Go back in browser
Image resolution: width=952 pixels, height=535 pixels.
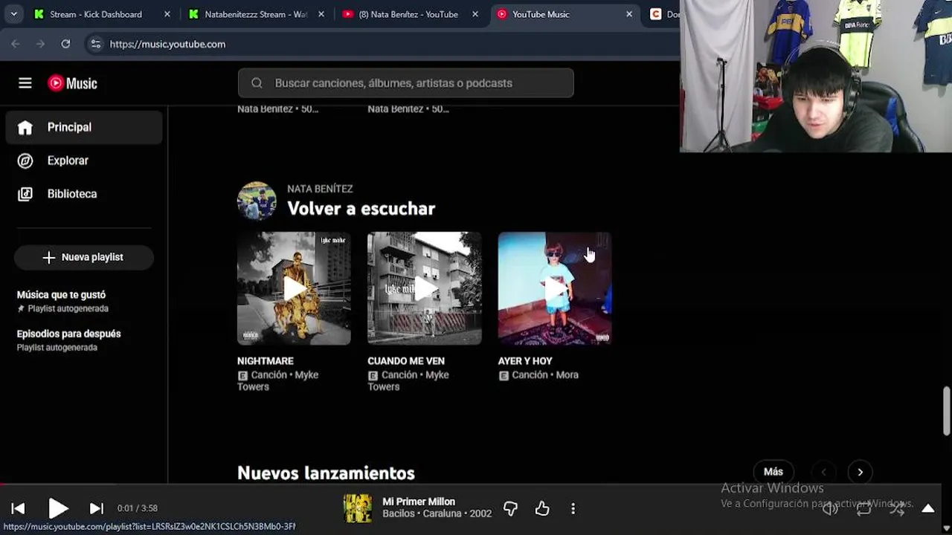tap(16, 44)
